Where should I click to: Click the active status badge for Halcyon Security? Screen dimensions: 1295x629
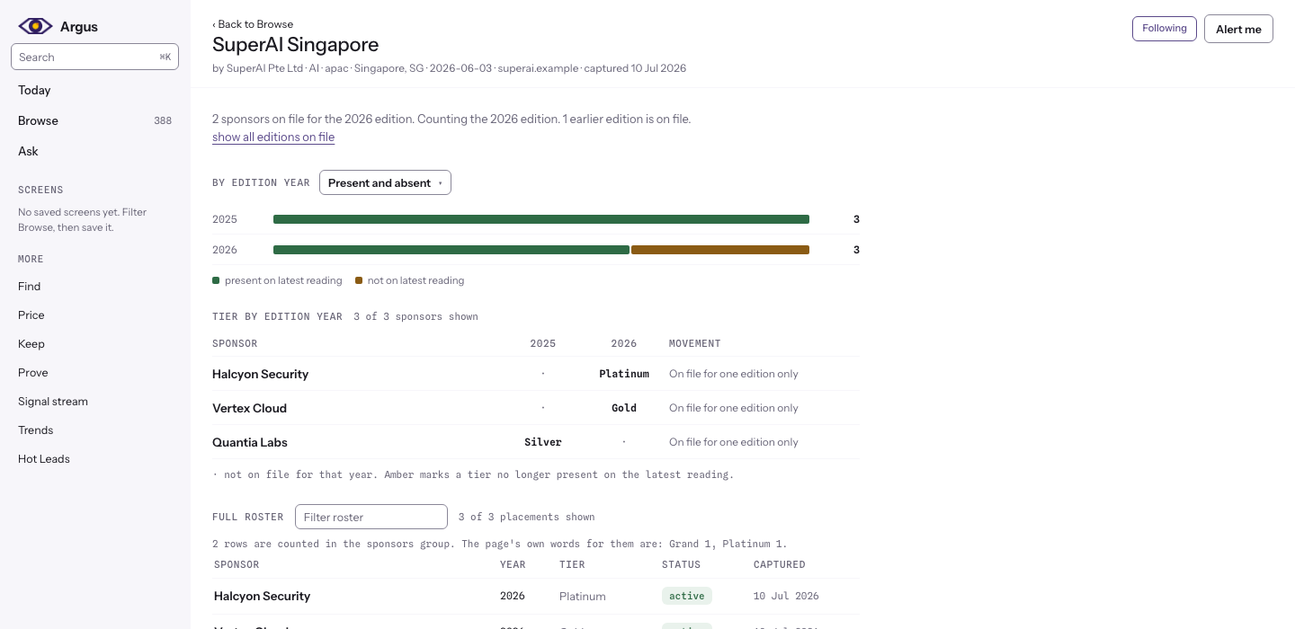tap(687, 596)
